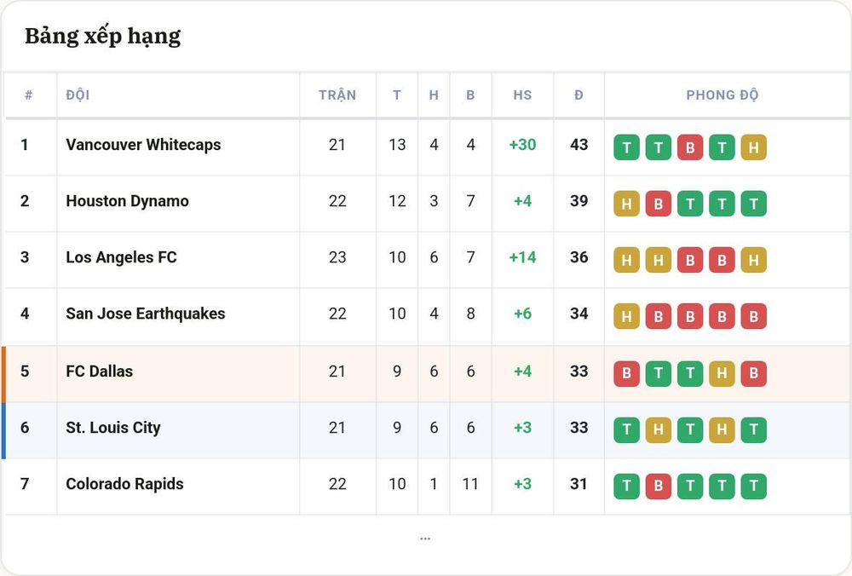Click FC Dallas' first red B badge
This screenshot has width=852, height=576.
coord(626,373)
